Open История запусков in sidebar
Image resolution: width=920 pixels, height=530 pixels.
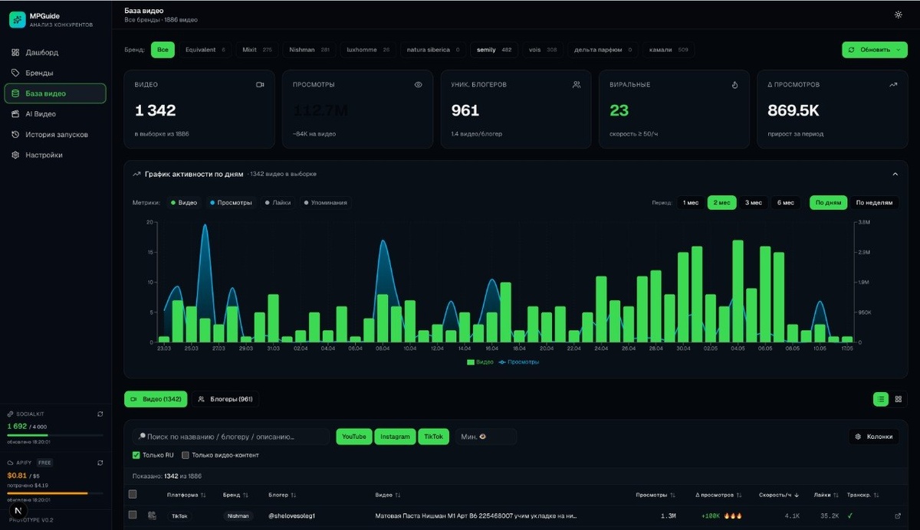tap(55, 134)
